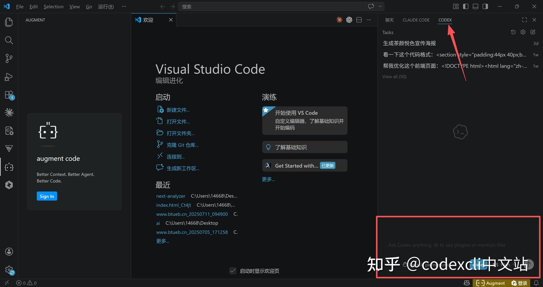Click the downward triangle icon in activity bar

point(9,149)
